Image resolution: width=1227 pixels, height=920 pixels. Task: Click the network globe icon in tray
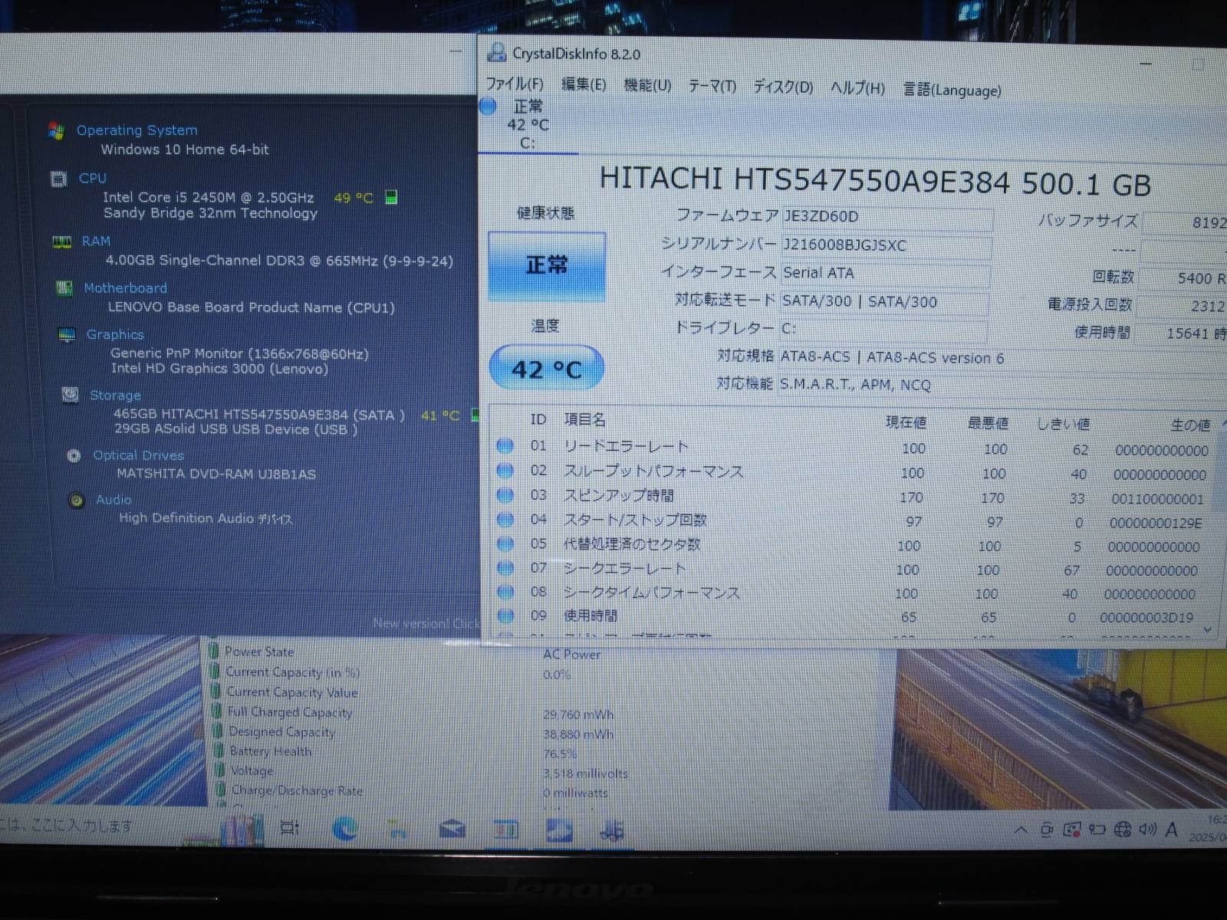[1123, 829]
